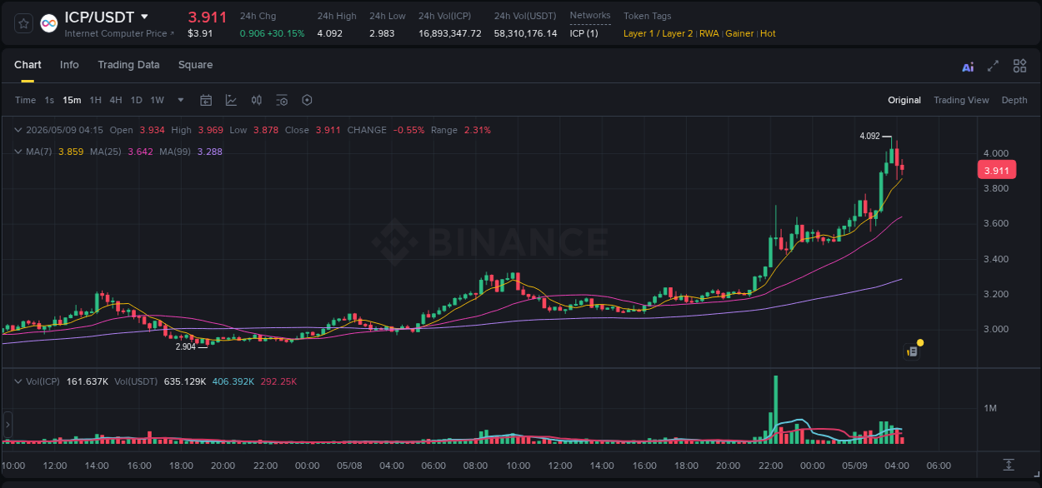Open the Info tab
1042x488 pixels.
point(69,65)
